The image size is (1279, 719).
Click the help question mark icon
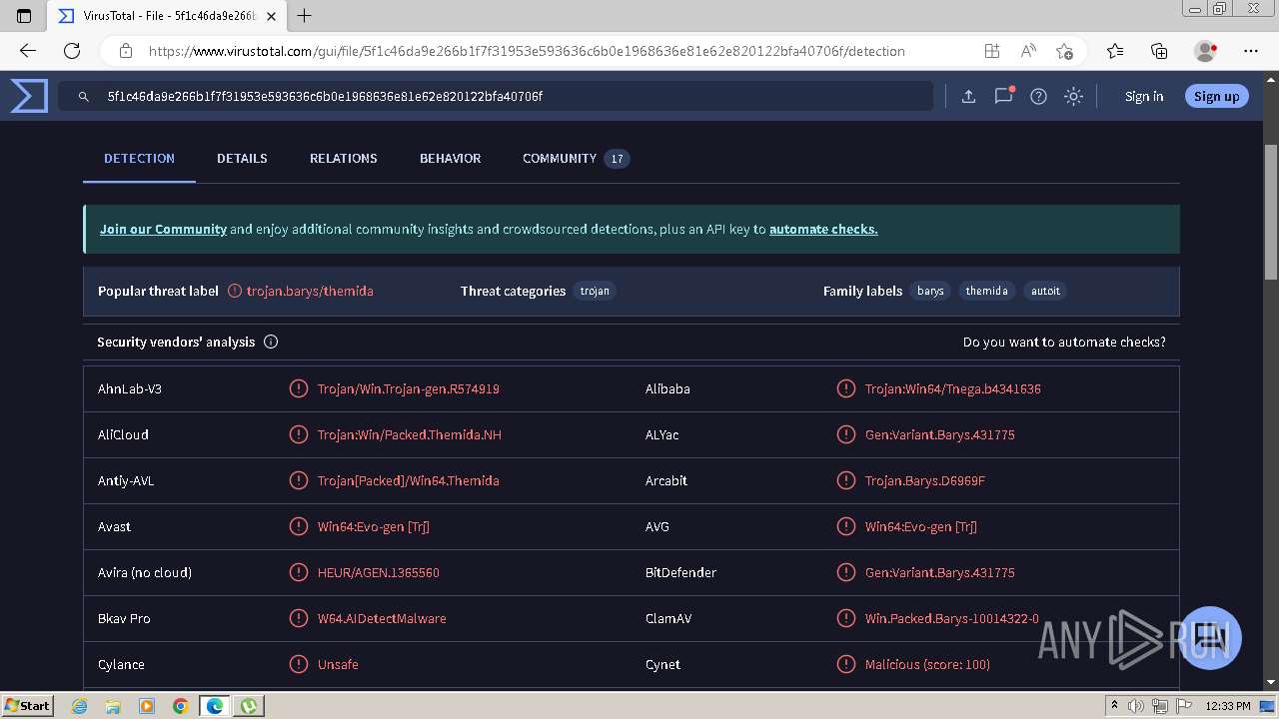(1039, 96)
